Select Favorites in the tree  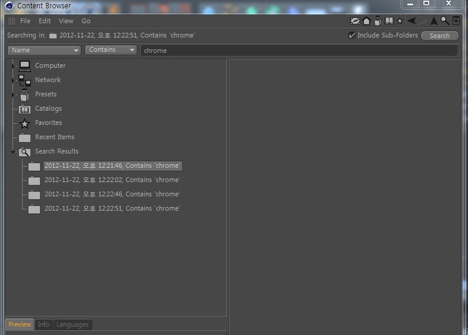pyautogui.click(x=48, y=123)
